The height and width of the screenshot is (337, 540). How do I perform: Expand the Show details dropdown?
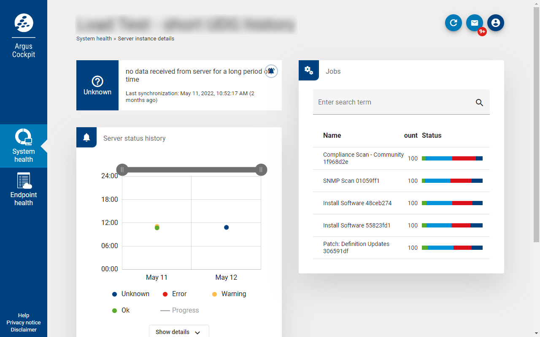(x=178, y=332)
